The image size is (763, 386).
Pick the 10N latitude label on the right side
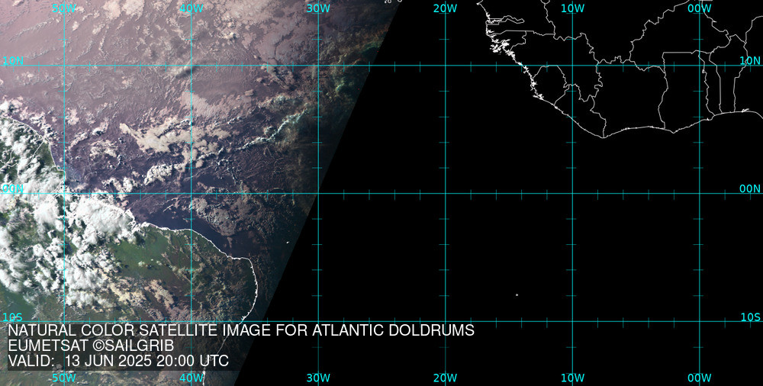click(x=750, y=61)
